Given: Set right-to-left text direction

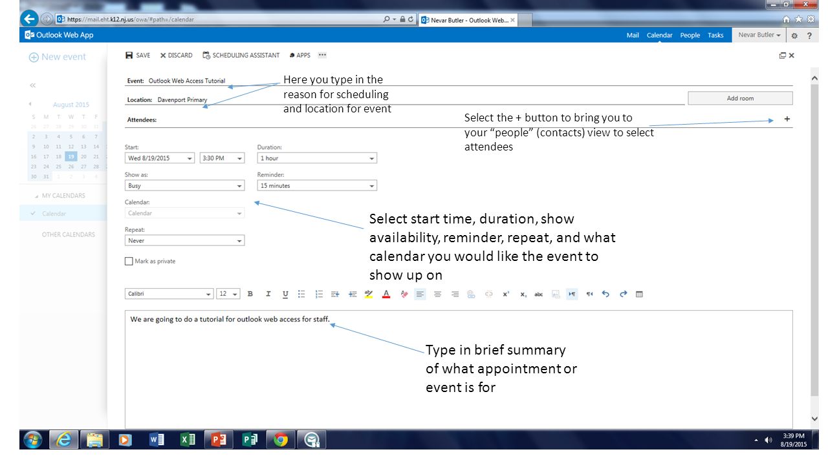Looking at the screenshot, I should tap(589, 294).
